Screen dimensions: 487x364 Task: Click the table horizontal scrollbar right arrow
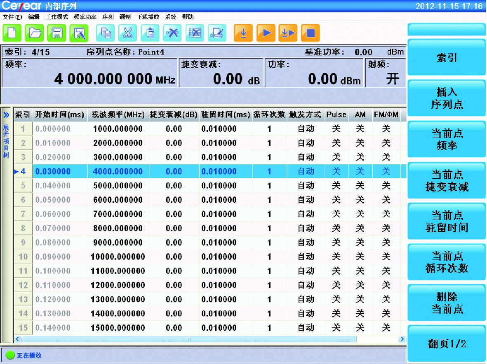pyautogui.click(x=402, y=339)
